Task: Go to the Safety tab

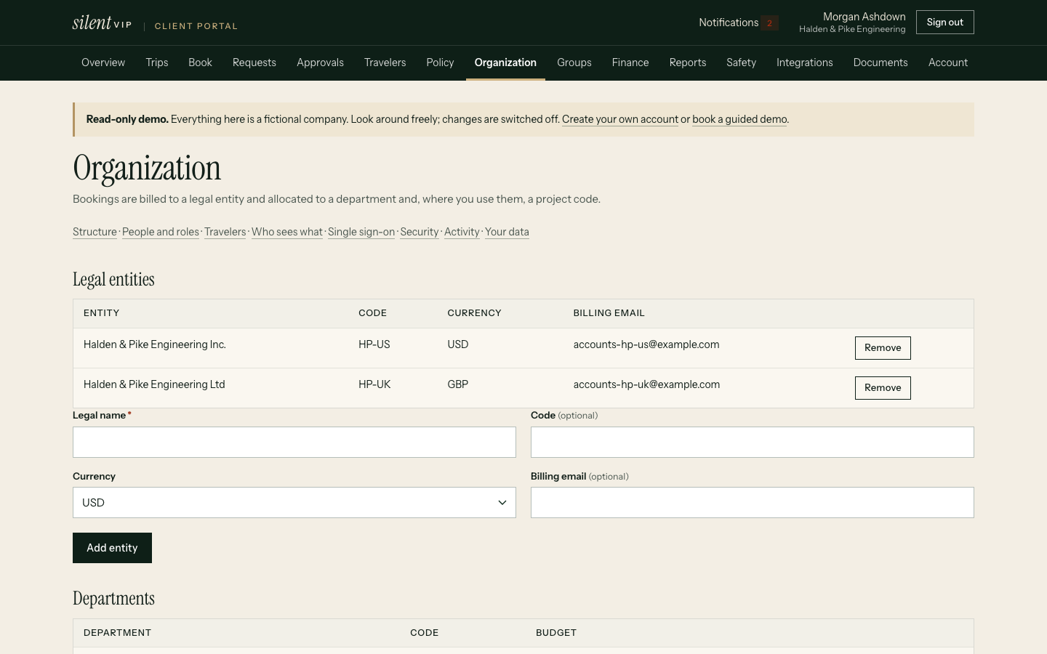Action: click(x=741, y=62)
